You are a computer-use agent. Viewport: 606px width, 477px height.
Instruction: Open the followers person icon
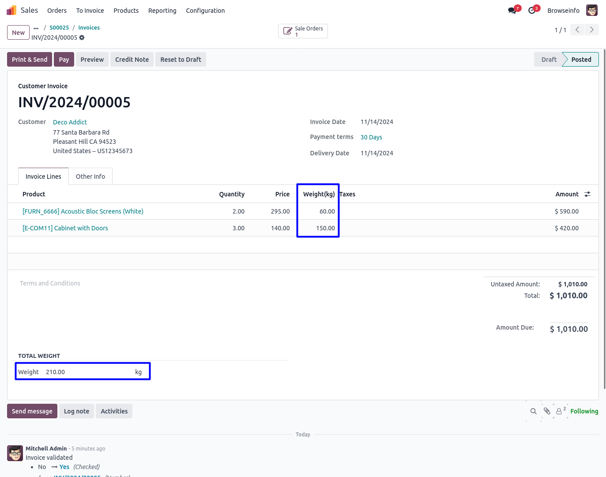pos(559,411)
